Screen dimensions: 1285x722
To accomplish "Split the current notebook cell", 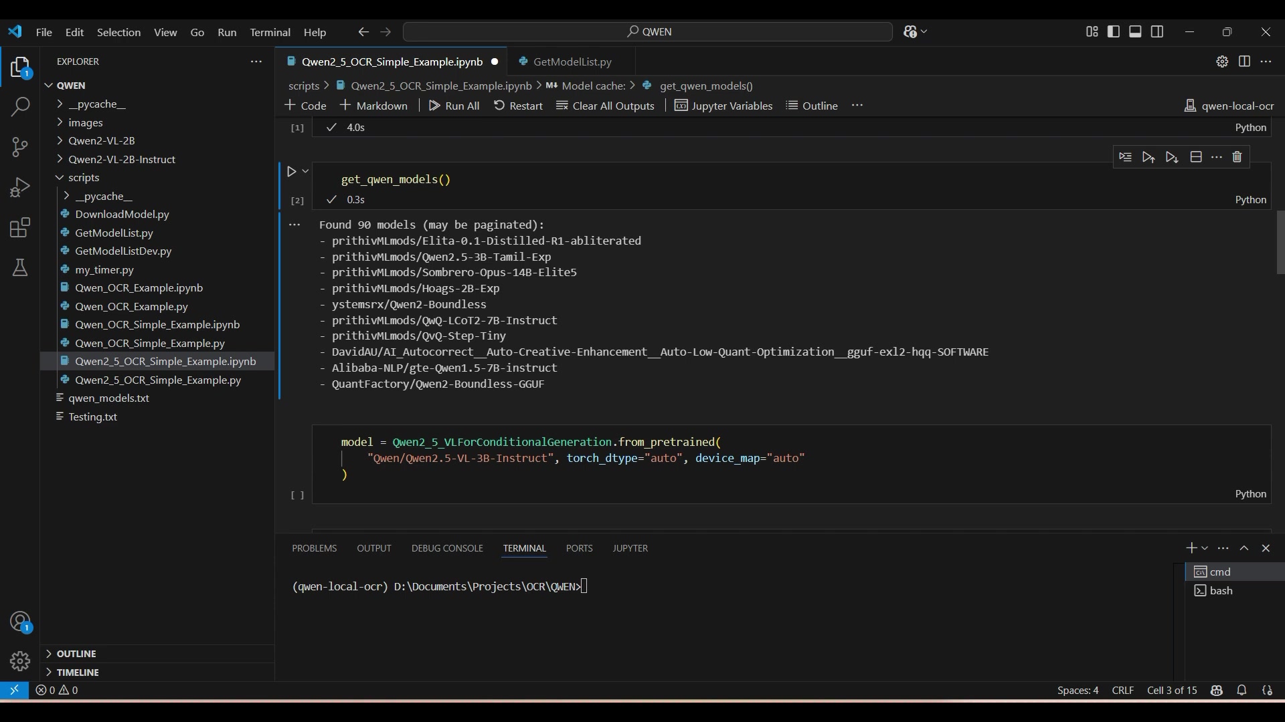I will [1196, 157].
